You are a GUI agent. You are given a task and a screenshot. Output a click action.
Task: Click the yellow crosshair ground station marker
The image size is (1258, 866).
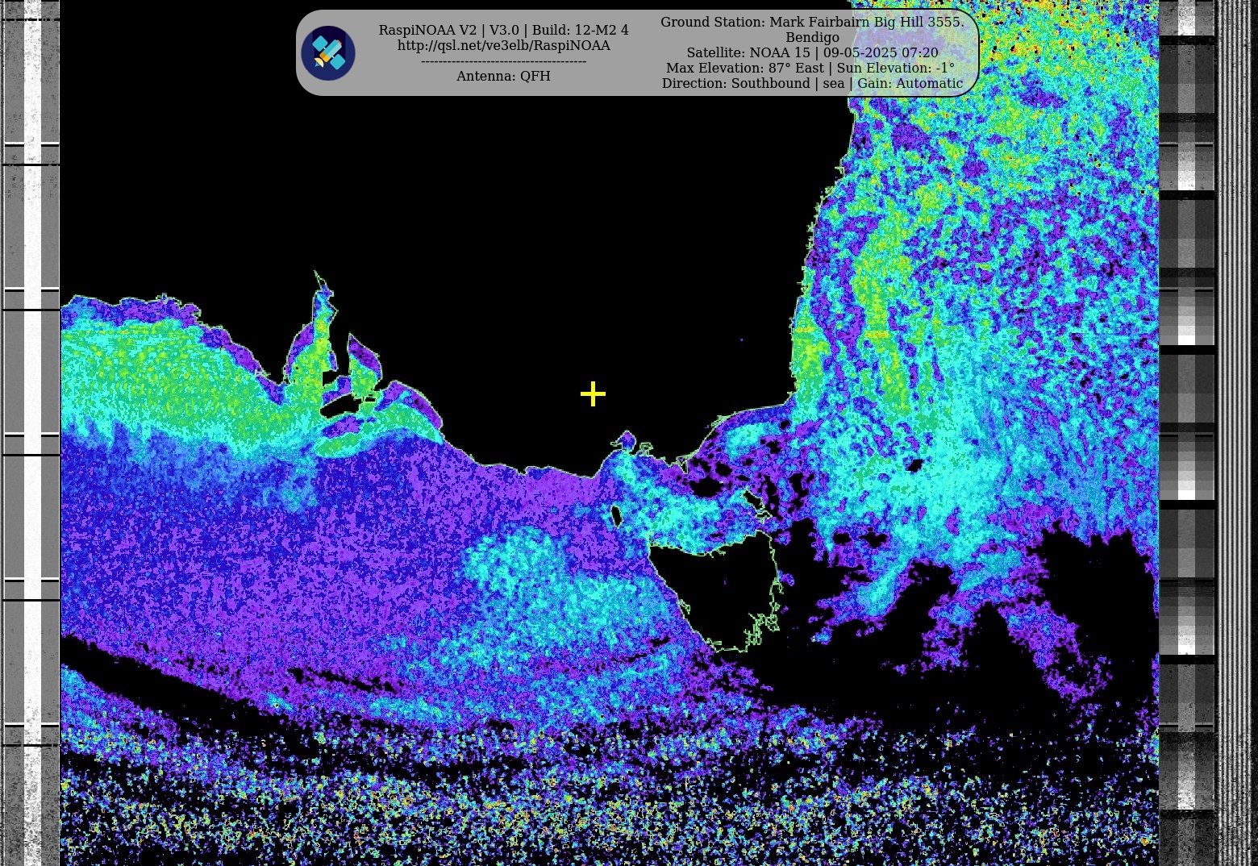(x=593, y=394)
